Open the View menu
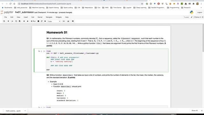The image size is (204, 115). 18,17
